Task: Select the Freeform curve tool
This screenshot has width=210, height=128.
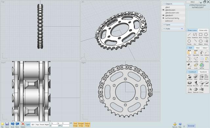Action: tap(195, 35)
